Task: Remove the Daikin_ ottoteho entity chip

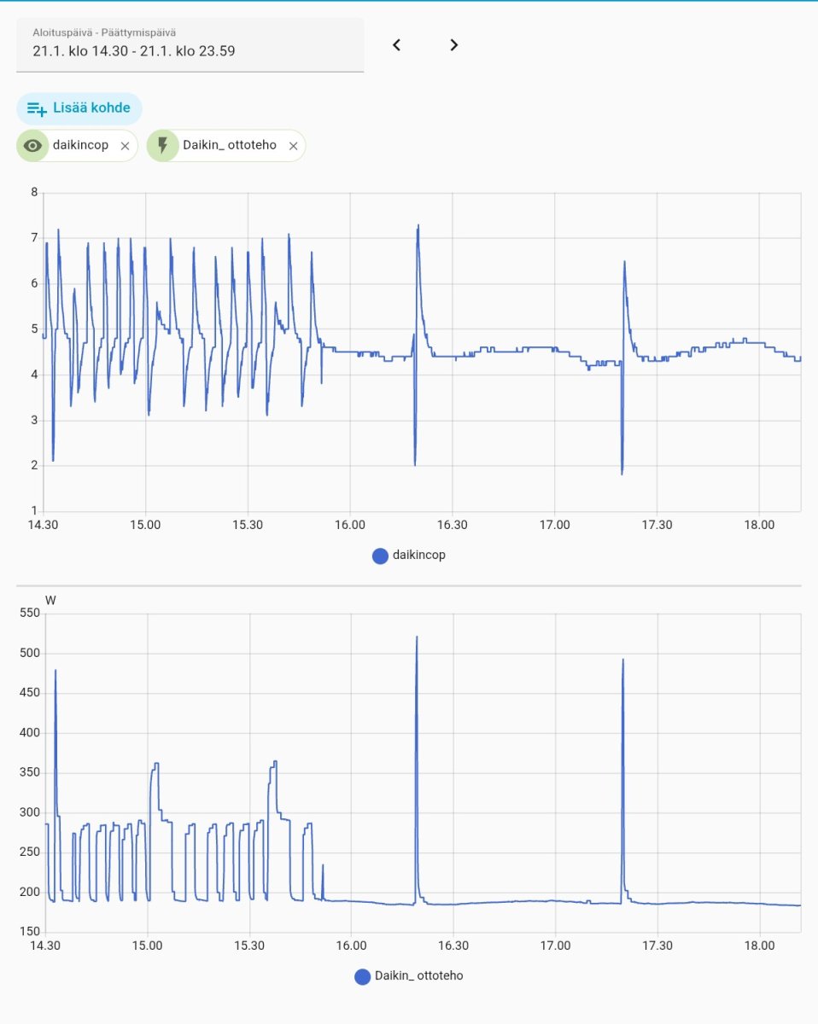Action: click(293, 146)
